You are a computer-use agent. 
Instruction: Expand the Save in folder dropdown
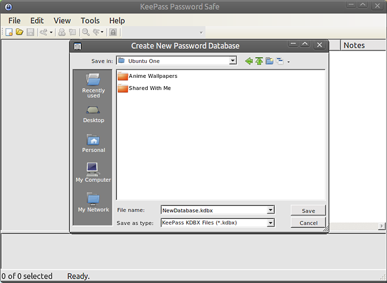(x=233, y=61)
